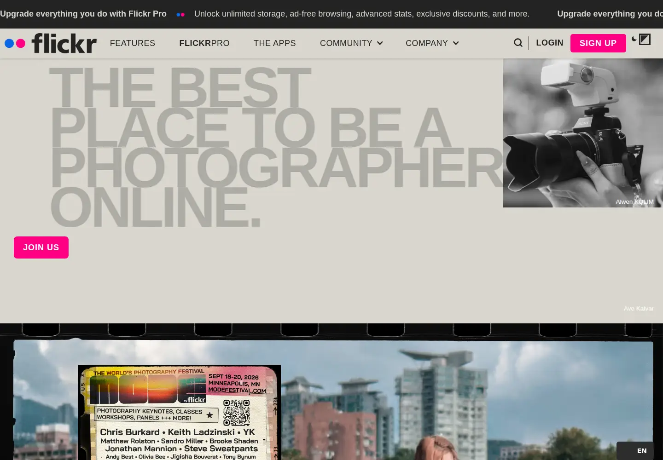Open the Alwen KOLIM photo credit
Viewport: 663px width, 460px height.
click(x=634, y=201)
